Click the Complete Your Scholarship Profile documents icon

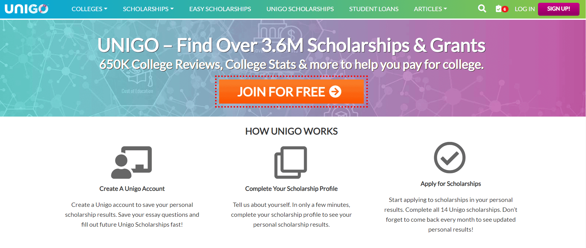click(291, 163)
